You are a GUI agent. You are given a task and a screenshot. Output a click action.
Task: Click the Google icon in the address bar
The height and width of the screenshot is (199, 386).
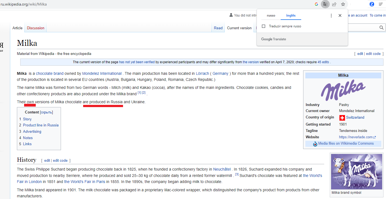[x=316, y=4]
